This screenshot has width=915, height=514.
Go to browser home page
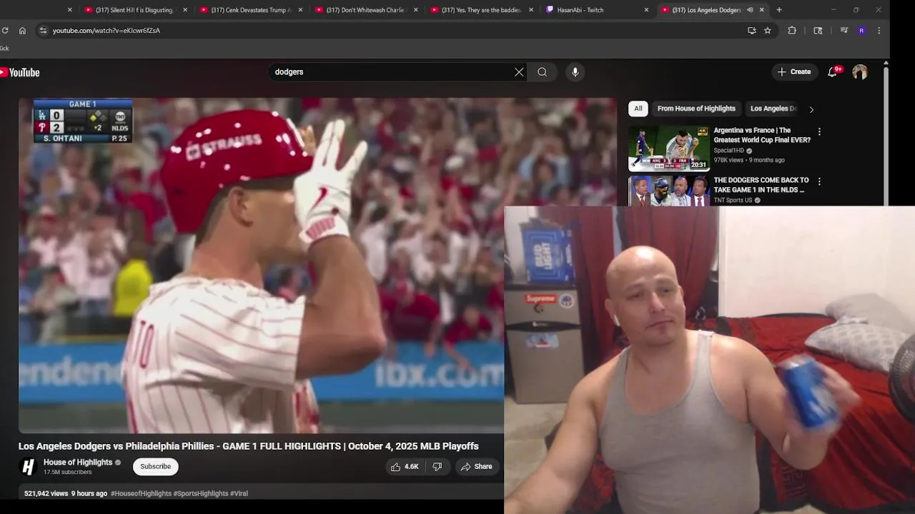(x=22, y=31)
